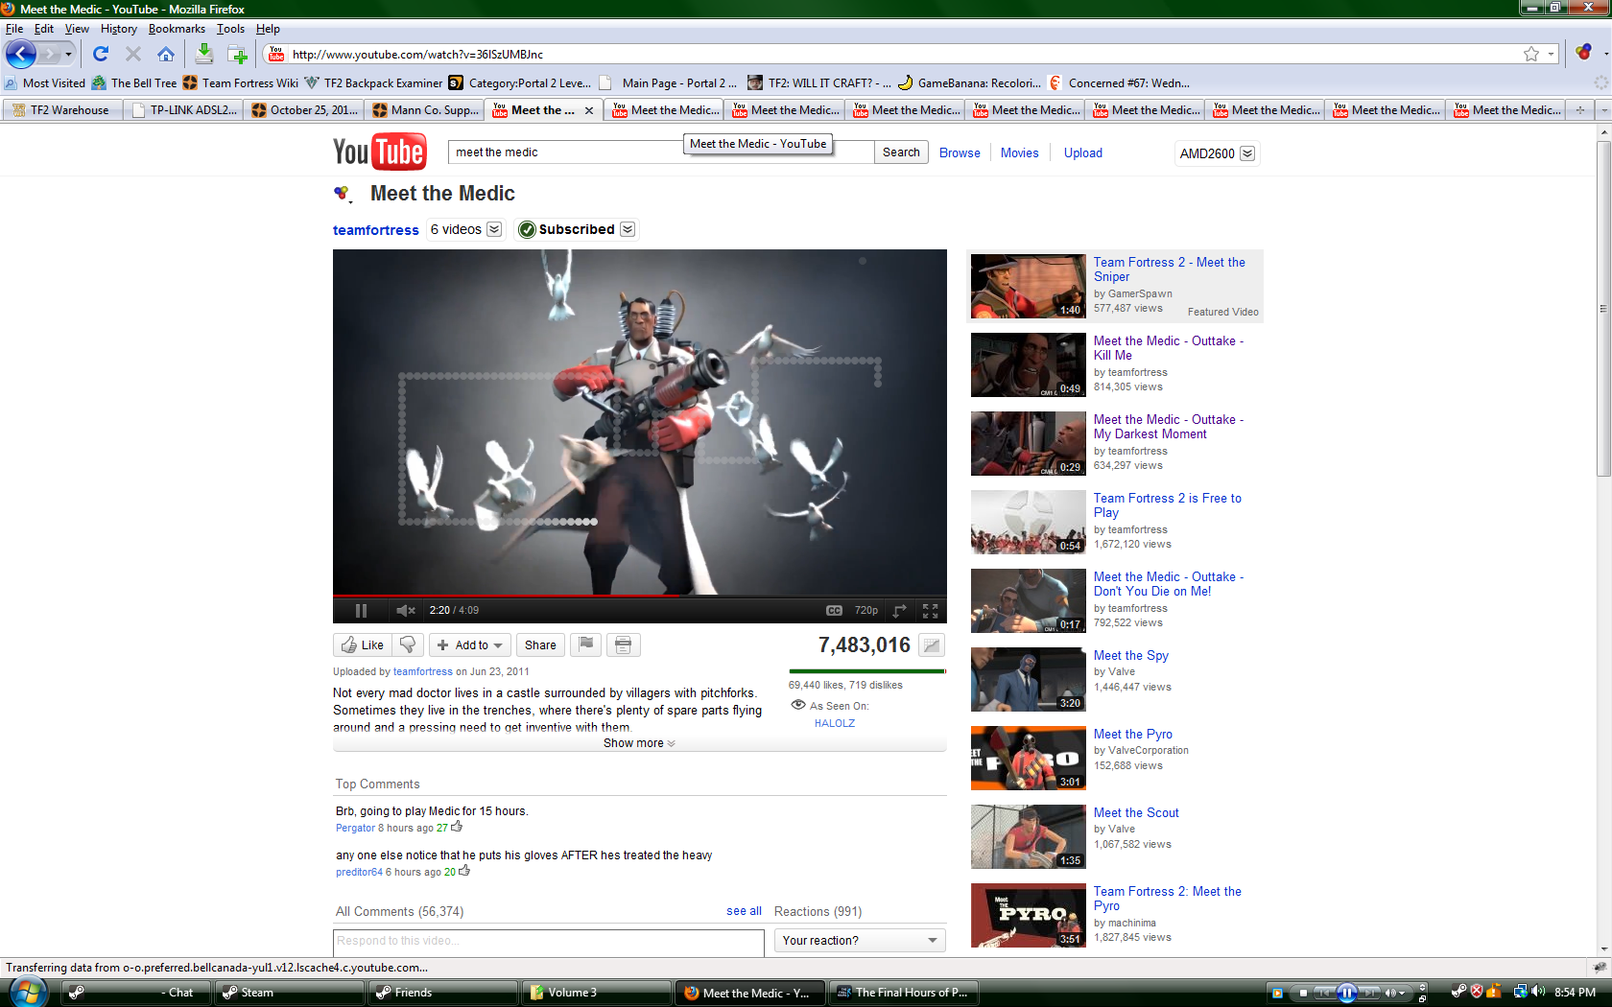Open the Meet the Spy video thumbnail
This screenshot has height=1007, width=1612.
click(1028, 679)
